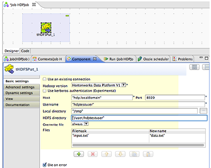Enable Use an existing connection
This screenshot has height=168, width=211.
(x=44, y=79)
